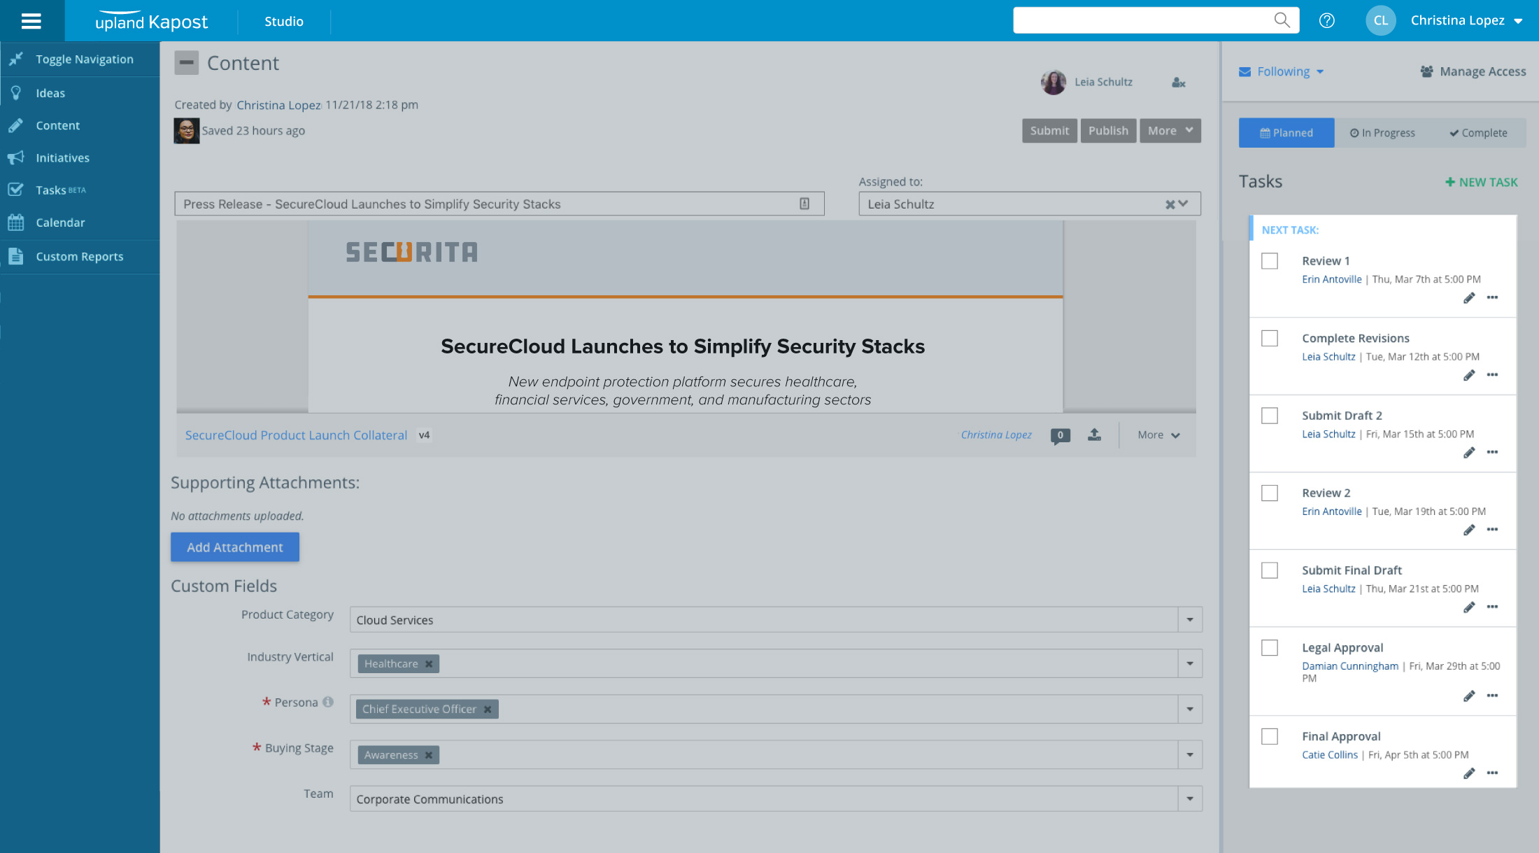Screen dimensions: 1539x853
Task: Click the Add Attachment button
Action: click(235, 547)
